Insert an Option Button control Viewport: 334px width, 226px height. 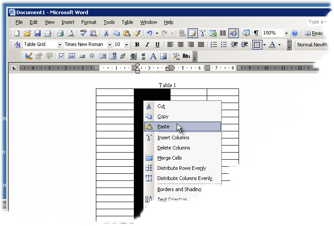pos(92,56)
